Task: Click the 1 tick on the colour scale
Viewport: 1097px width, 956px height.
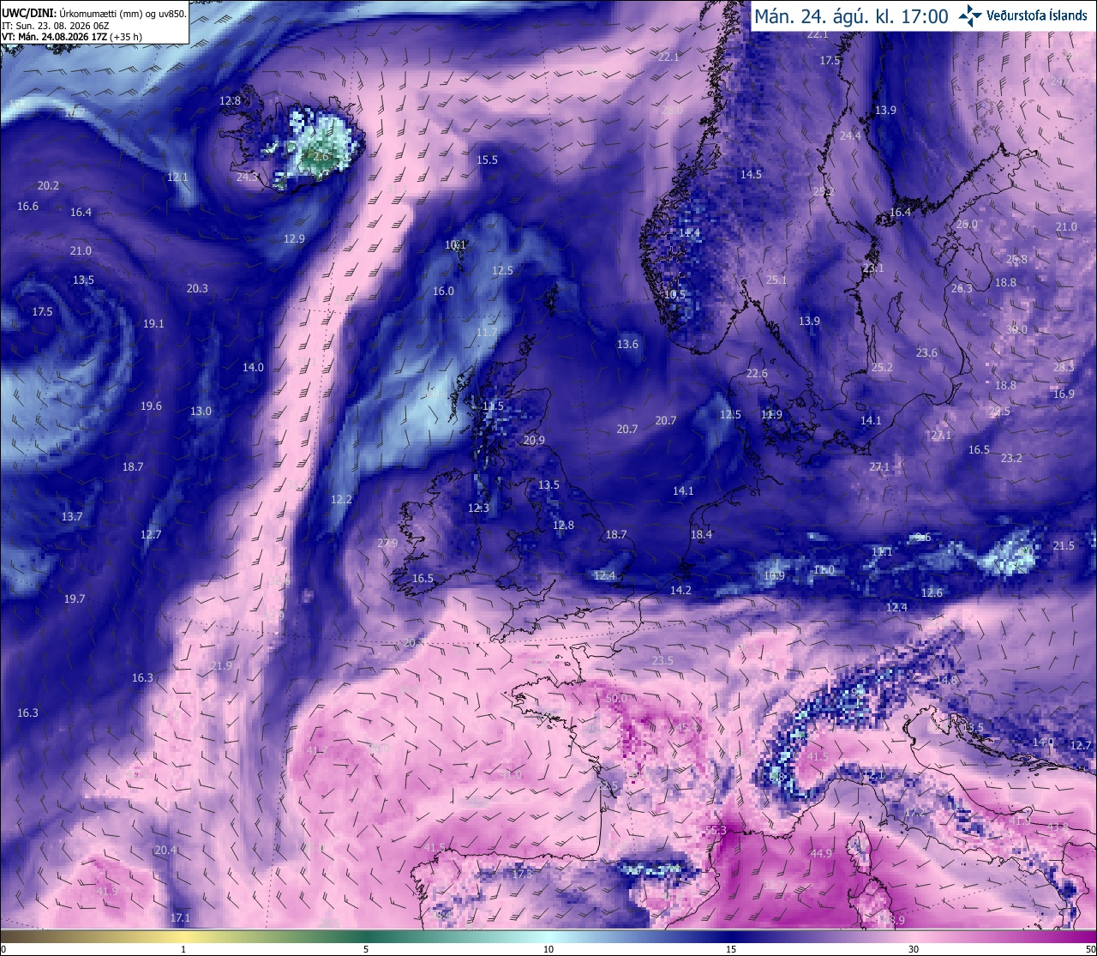Action: (x=183, y=948)
